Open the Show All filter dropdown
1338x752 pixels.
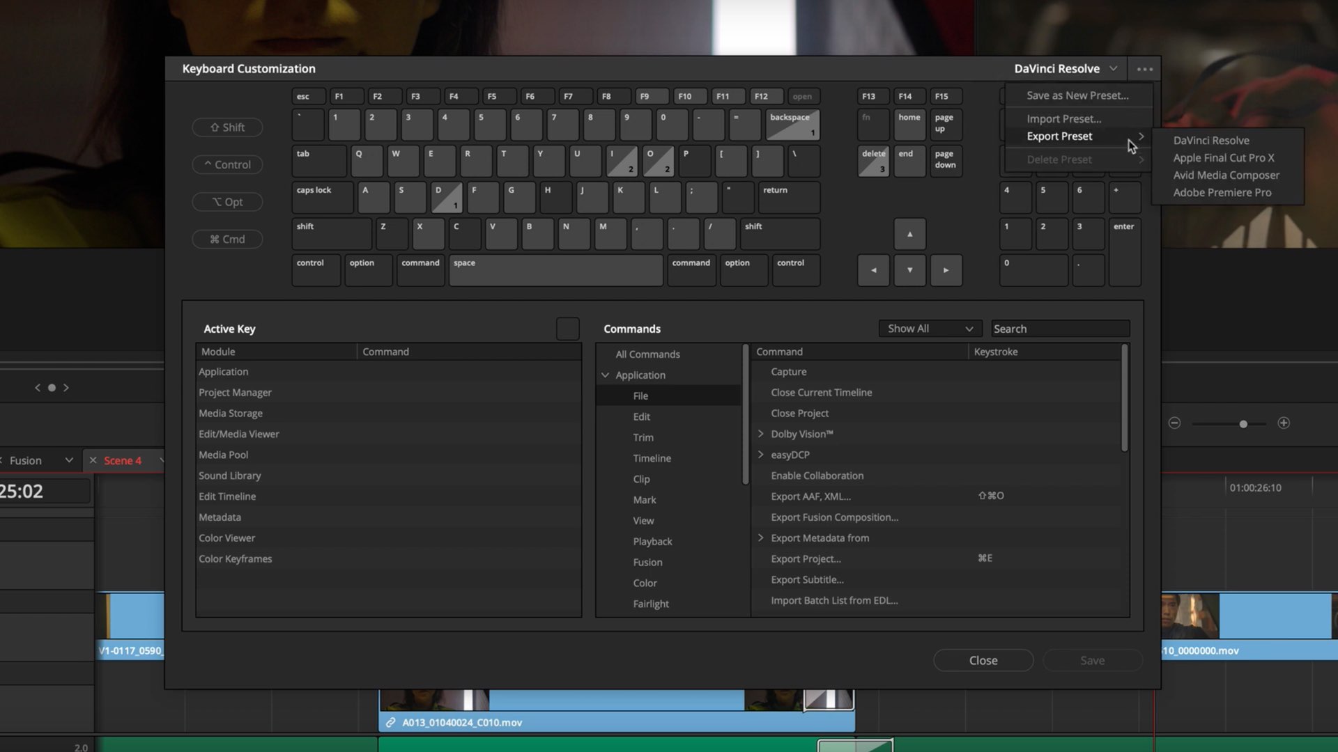(x=930, y=329)
